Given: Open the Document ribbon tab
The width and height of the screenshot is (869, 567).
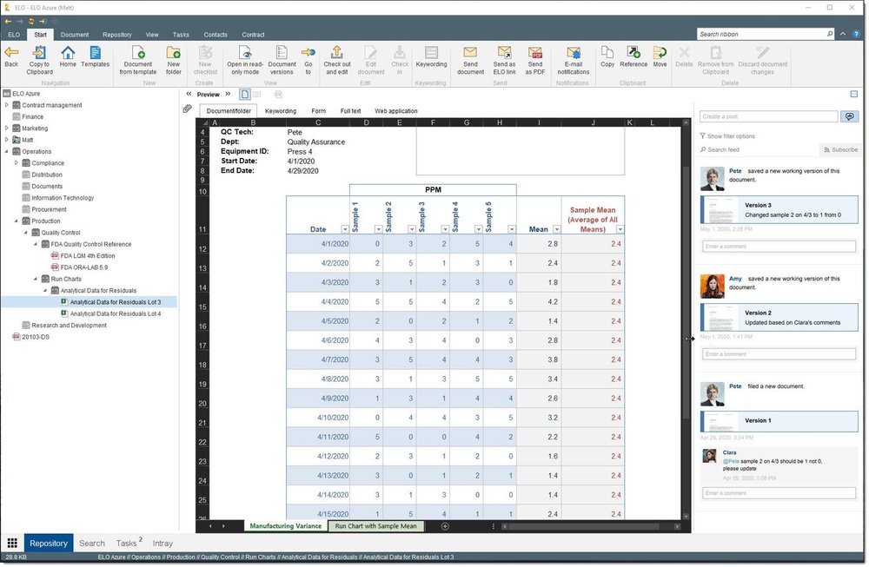Looking at the screenshot, I should pyautogui.click(x=74, y=35).
